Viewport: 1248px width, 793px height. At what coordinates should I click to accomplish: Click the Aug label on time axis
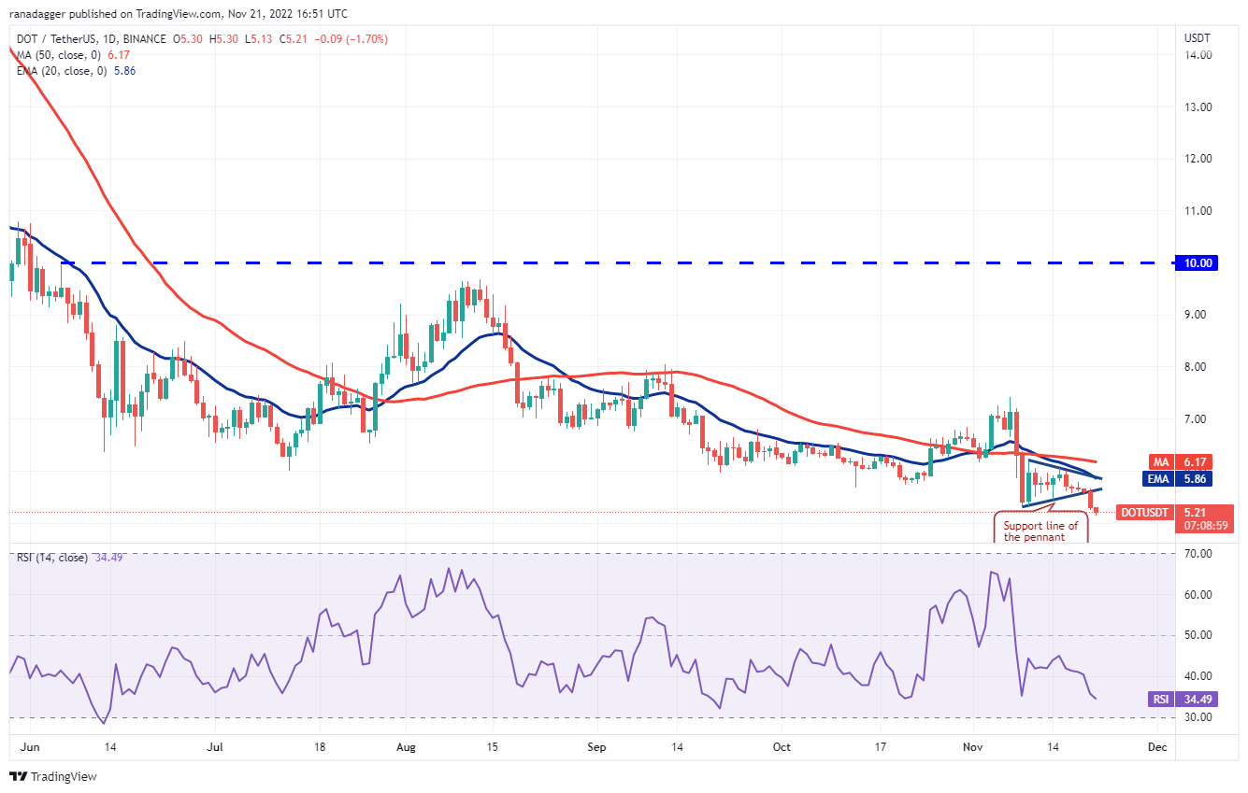(404, 747)
